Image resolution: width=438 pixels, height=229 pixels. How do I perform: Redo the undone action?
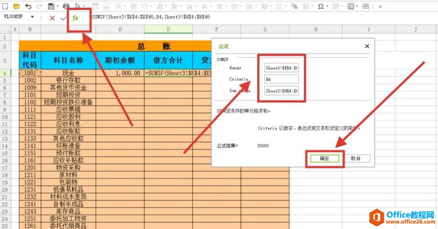coord(39,6)
